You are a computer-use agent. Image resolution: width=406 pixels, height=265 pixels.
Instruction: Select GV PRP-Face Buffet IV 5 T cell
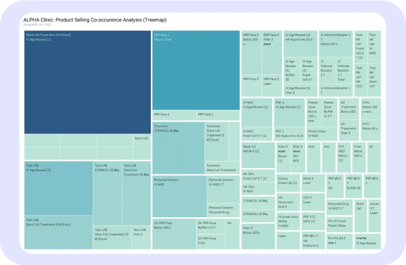click(211, 226)
